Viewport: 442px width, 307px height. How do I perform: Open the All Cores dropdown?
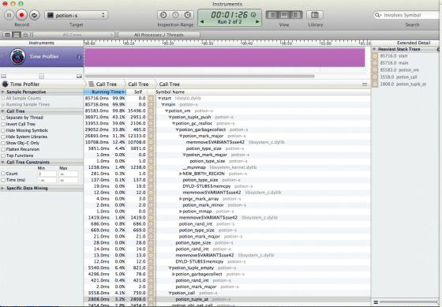[x=73, y=35]
